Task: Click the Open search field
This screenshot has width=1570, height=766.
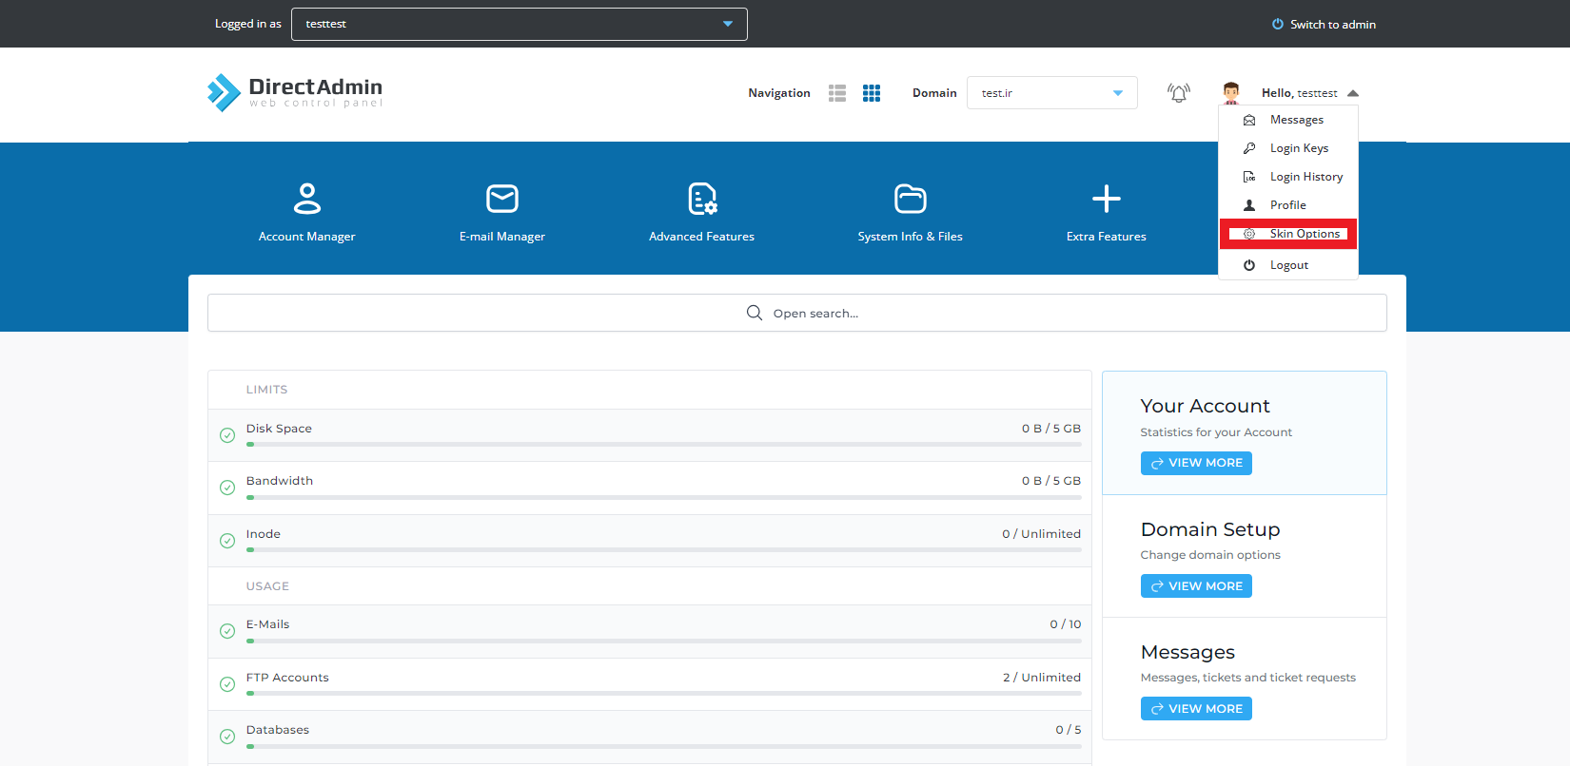Action: click(796, 313)
